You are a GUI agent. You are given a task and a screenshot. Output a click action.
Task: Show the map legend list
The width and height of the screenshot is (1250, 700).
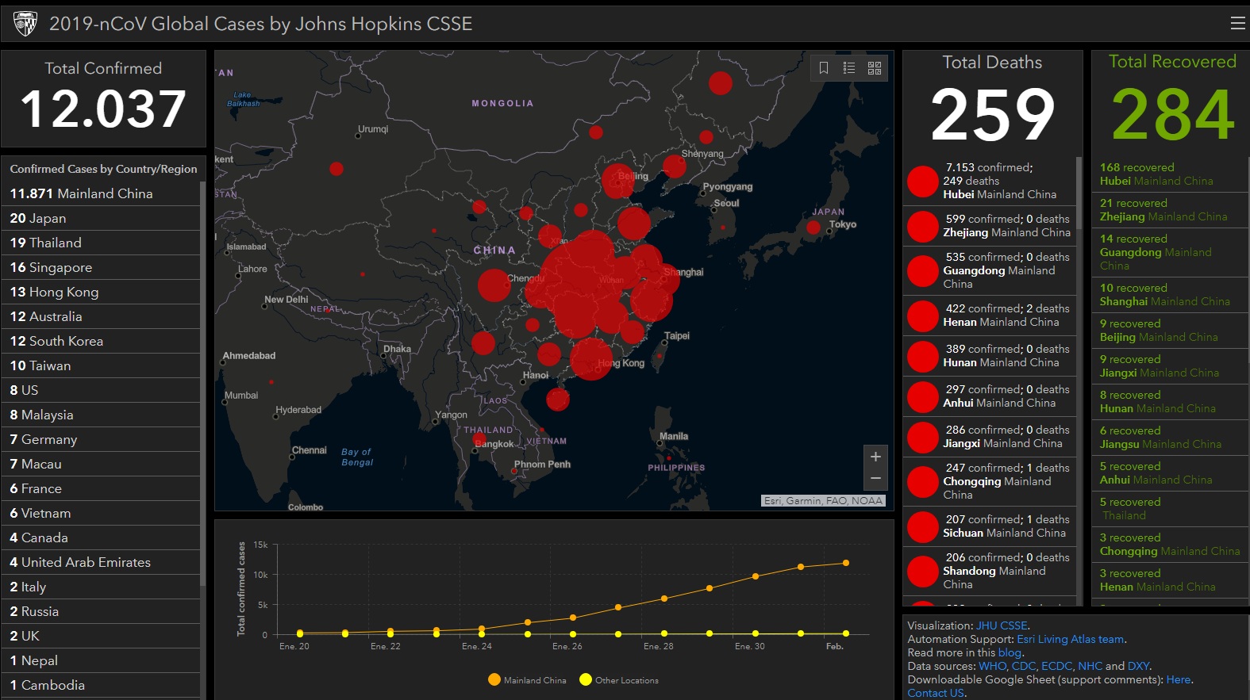(x=849, y=68)
